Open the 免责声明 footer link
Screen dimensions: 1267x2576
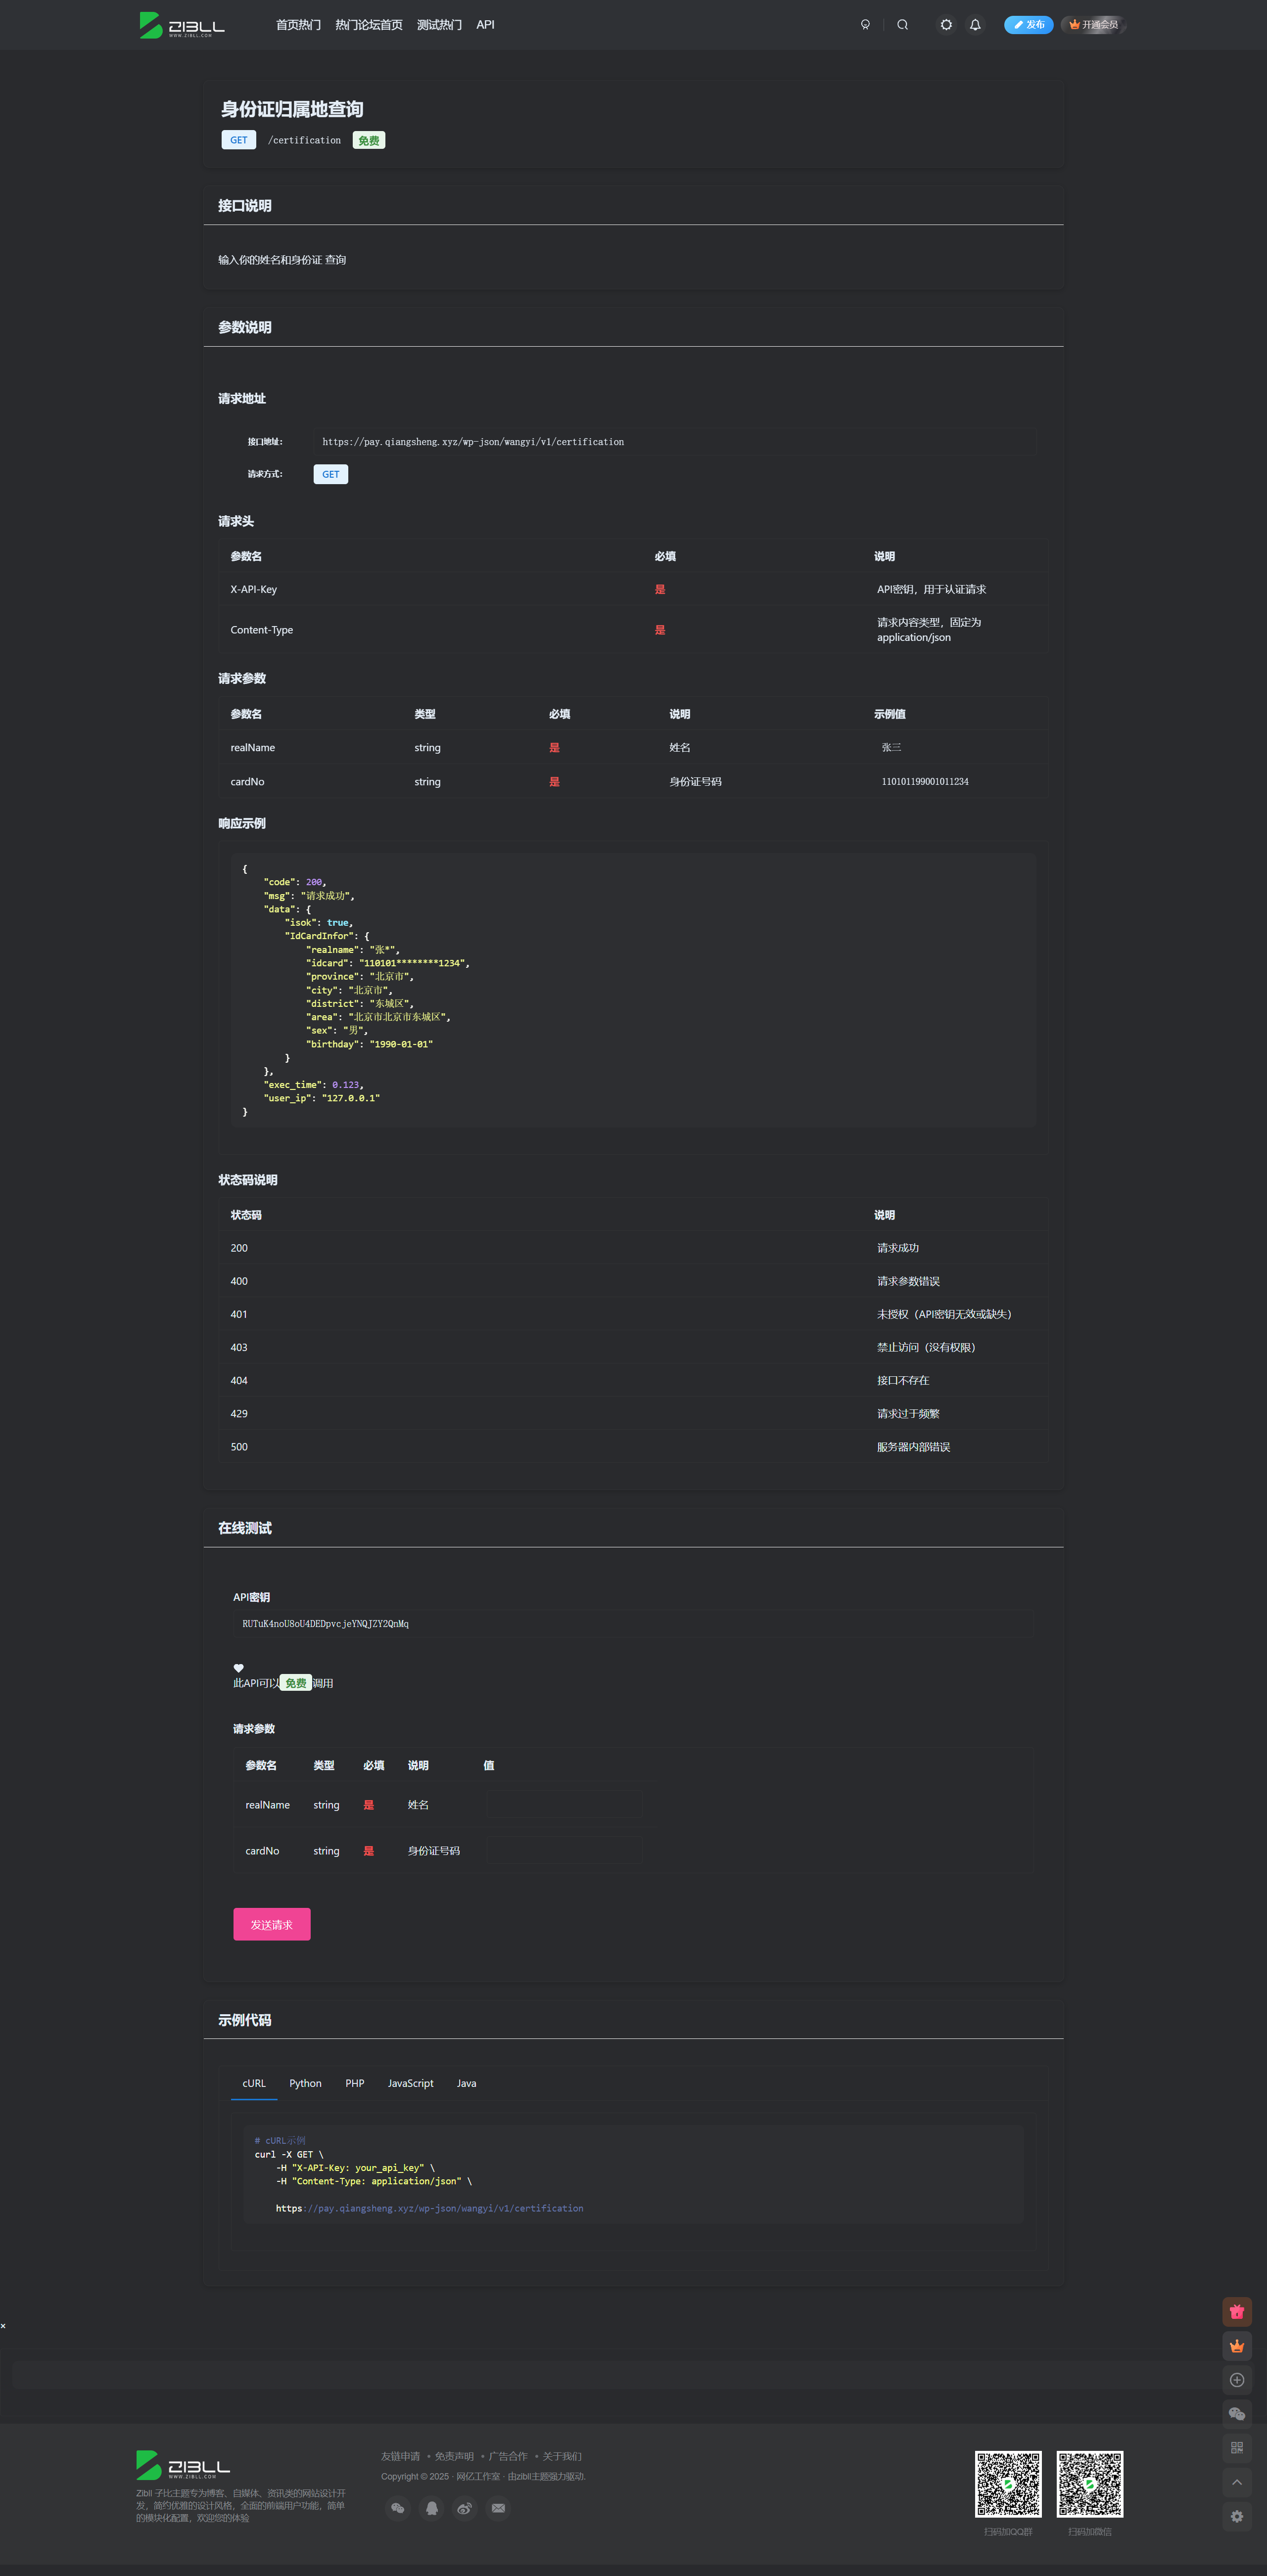(453, 2456)
